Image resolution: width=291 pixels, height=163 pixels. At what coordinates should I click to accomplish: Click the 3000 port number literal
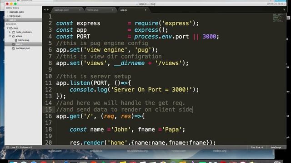(209, 37)
